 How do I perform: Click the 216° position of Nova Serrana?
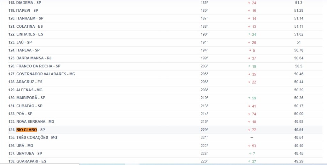204,122
